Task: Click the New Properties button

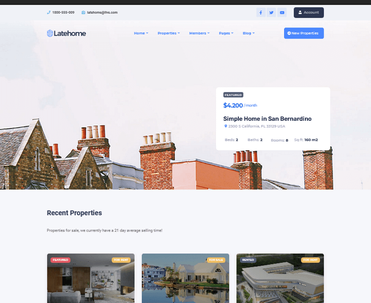Action: [304, 33]
